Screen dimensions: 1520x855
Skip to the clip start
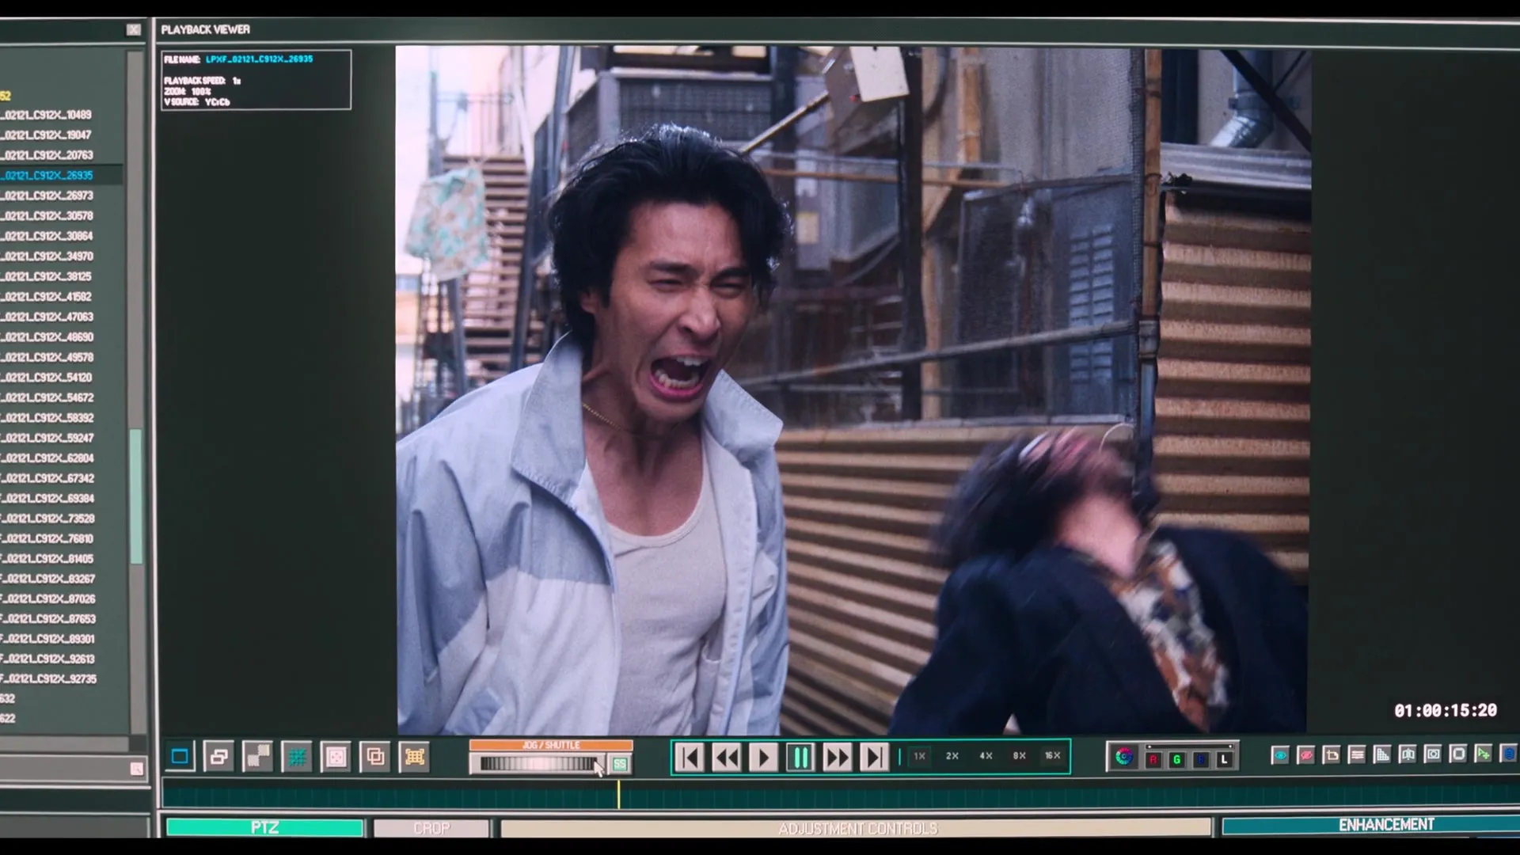pyautogui.click(x=690, y=758)
